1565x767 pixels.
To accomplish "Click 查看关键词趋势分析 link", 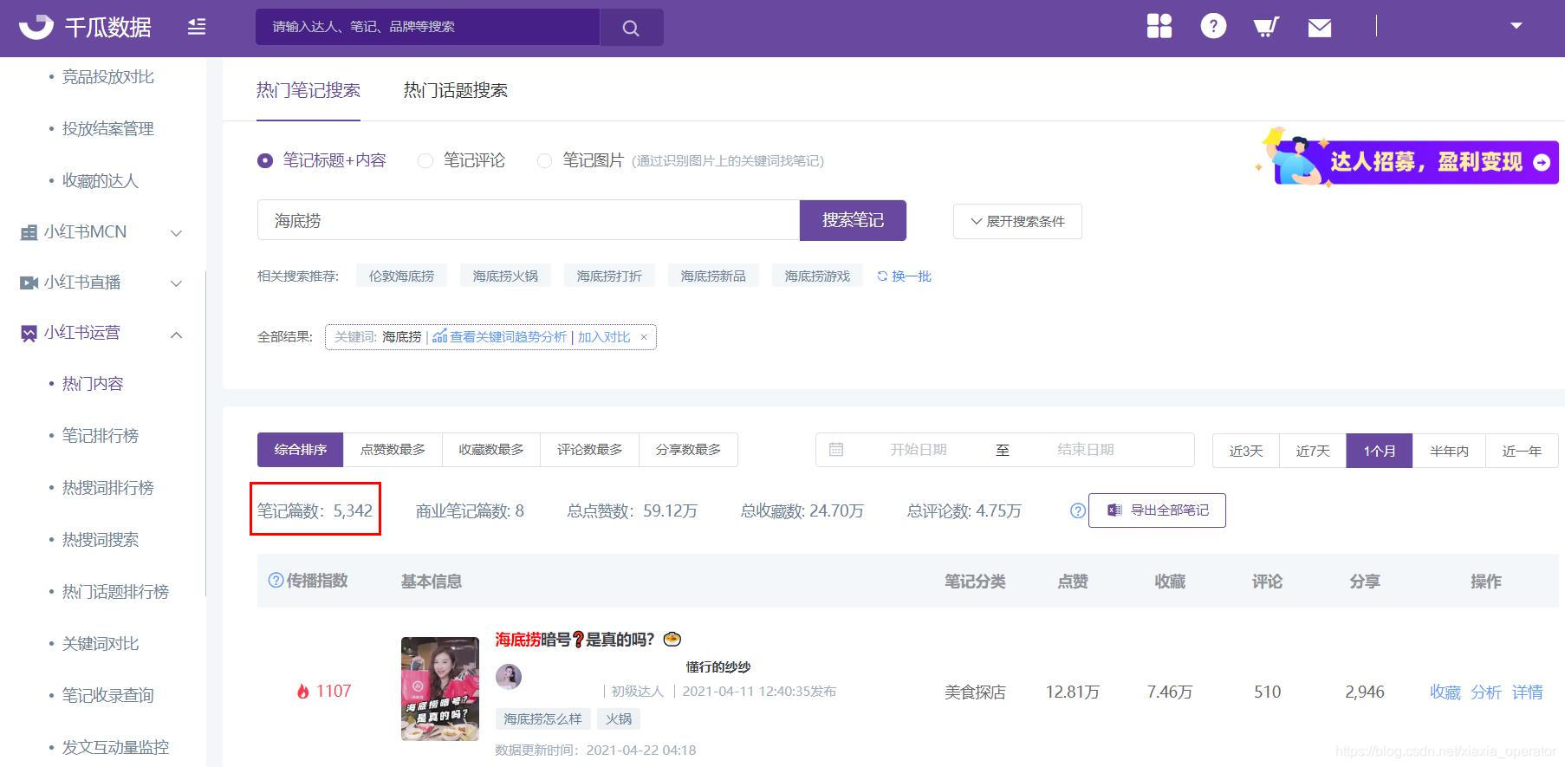I will 508,337.
